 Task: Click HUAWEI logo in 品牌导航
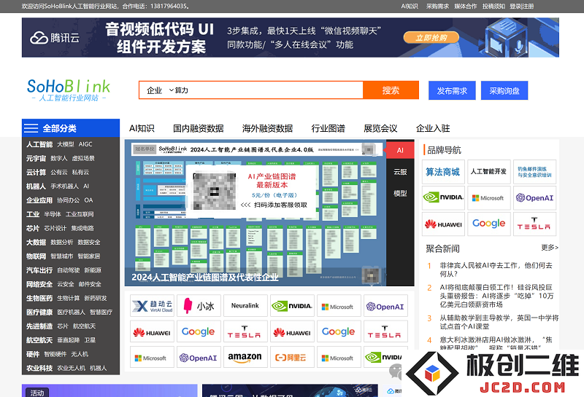tap(443, 224)
